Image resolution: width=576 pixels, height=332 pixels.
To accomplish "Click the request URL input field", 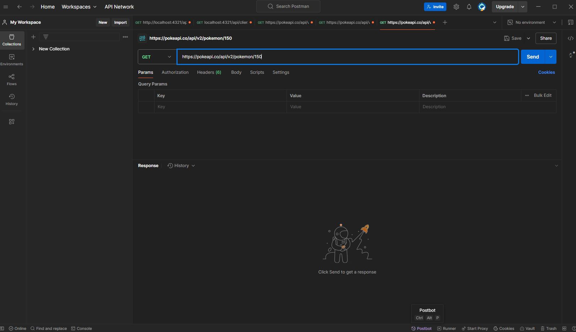I will pos(348,57).
